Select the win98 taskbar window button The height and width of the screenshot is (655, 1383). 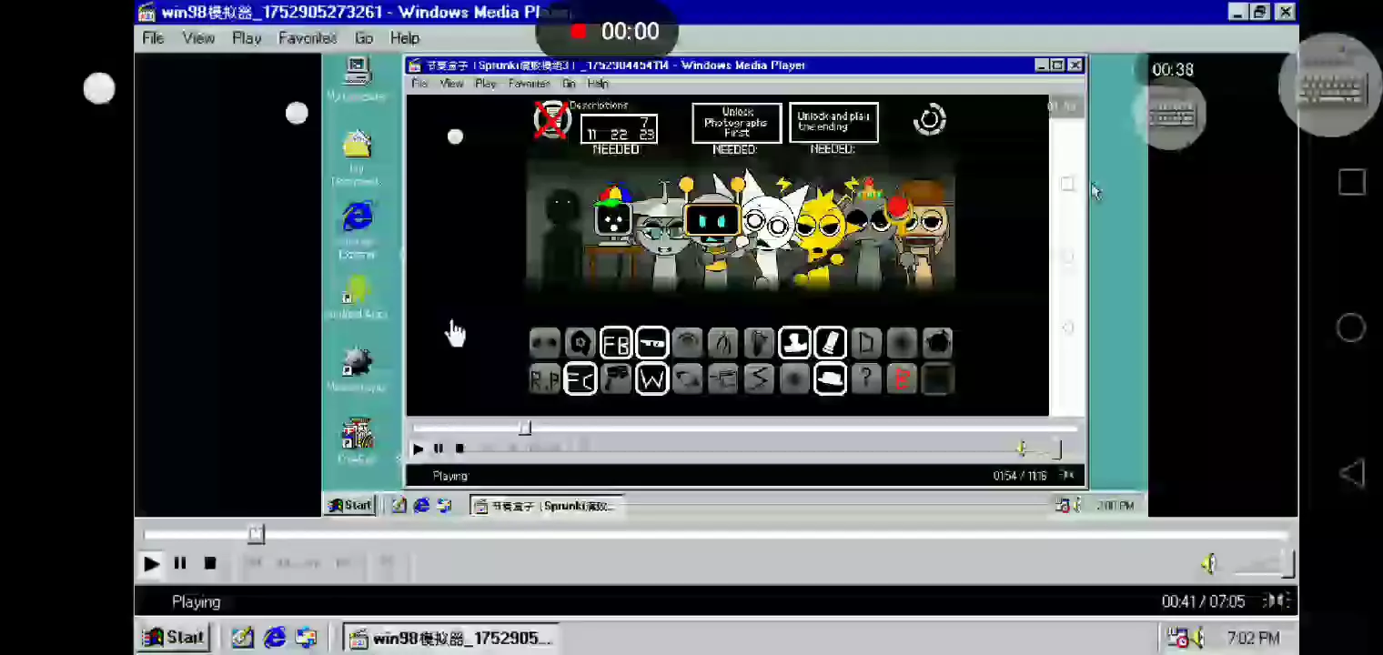[x=451, y=639]
